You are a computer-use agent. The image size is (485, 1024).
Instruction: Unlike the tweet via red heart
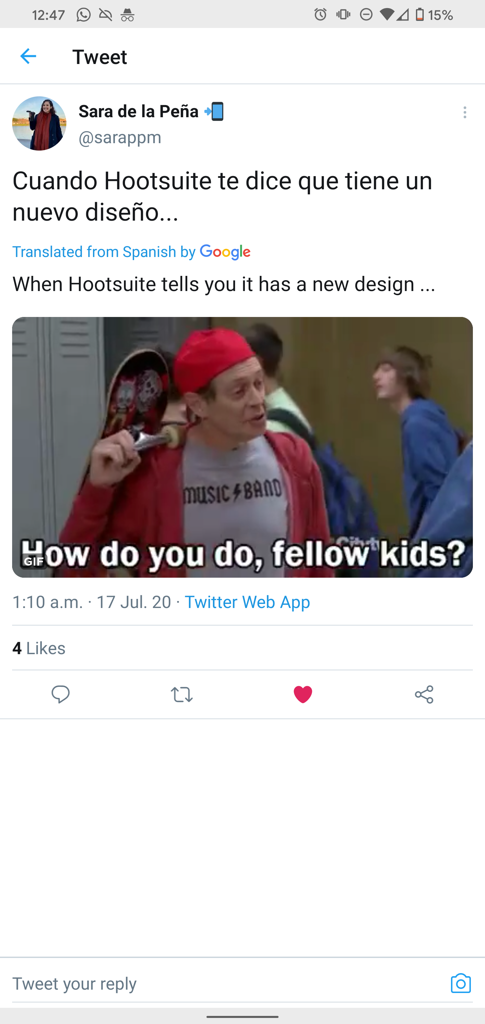tap(302, 695)
